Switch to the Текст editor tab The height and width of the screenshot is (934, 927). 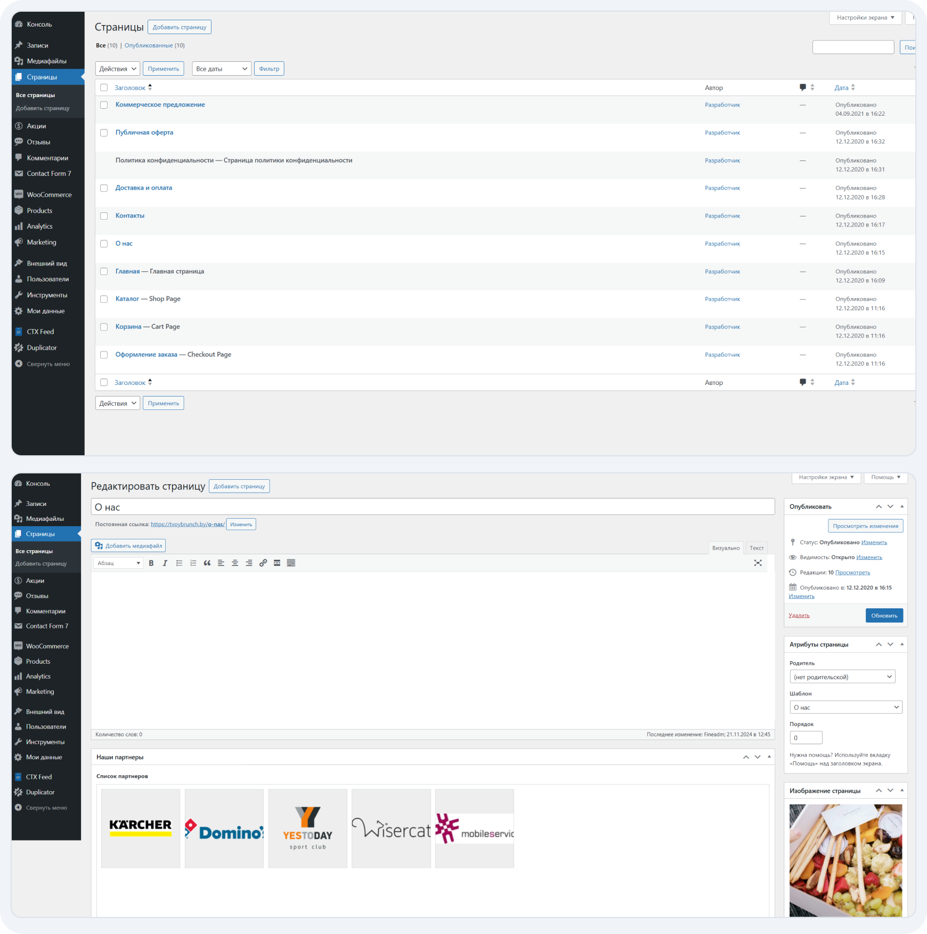coord(757,548)
